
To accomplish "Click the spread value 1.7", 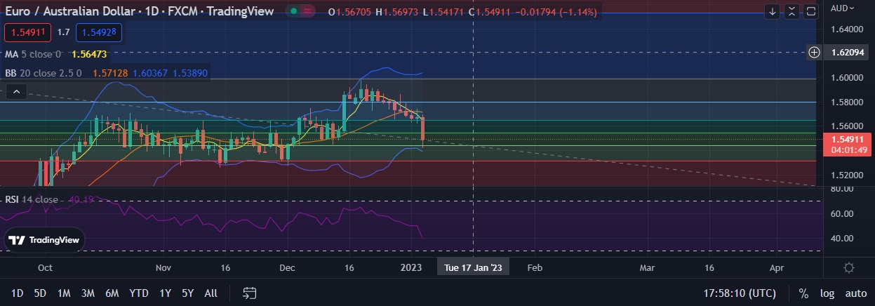I will pos(63,32).
